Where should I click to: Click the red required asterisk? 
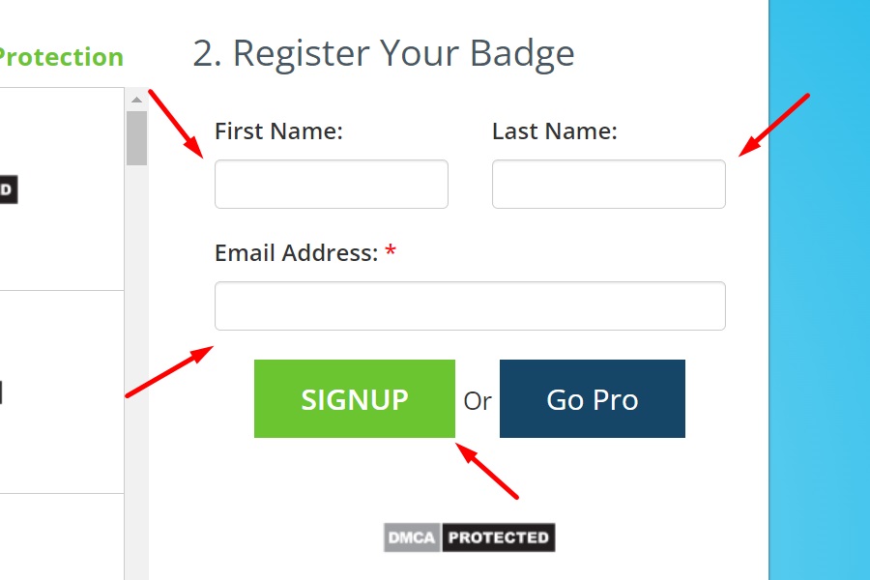click(x=391, y=250)
